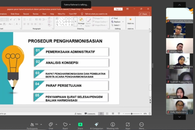195x130 pixels.
Task: Click the green Share screen button
Action: (80, 125)
